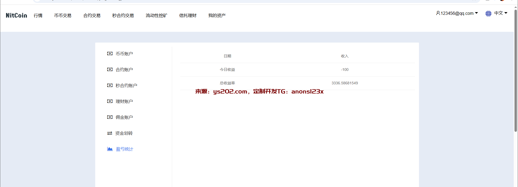This screenshot has width=518, height=187.
Task: Select 合约交易 in top navigation
Action: pyautogui.click(x=92, y=16)
